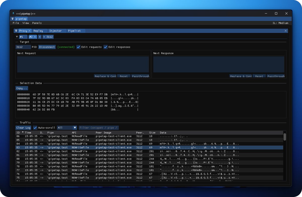302x197 pixels.
Task: Disable the Edit requests checkbox
Action: (x=79, y=47)
